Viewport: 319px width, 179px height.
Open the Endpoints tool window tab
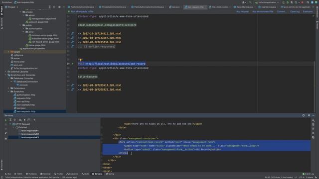(x=72, y=174)
